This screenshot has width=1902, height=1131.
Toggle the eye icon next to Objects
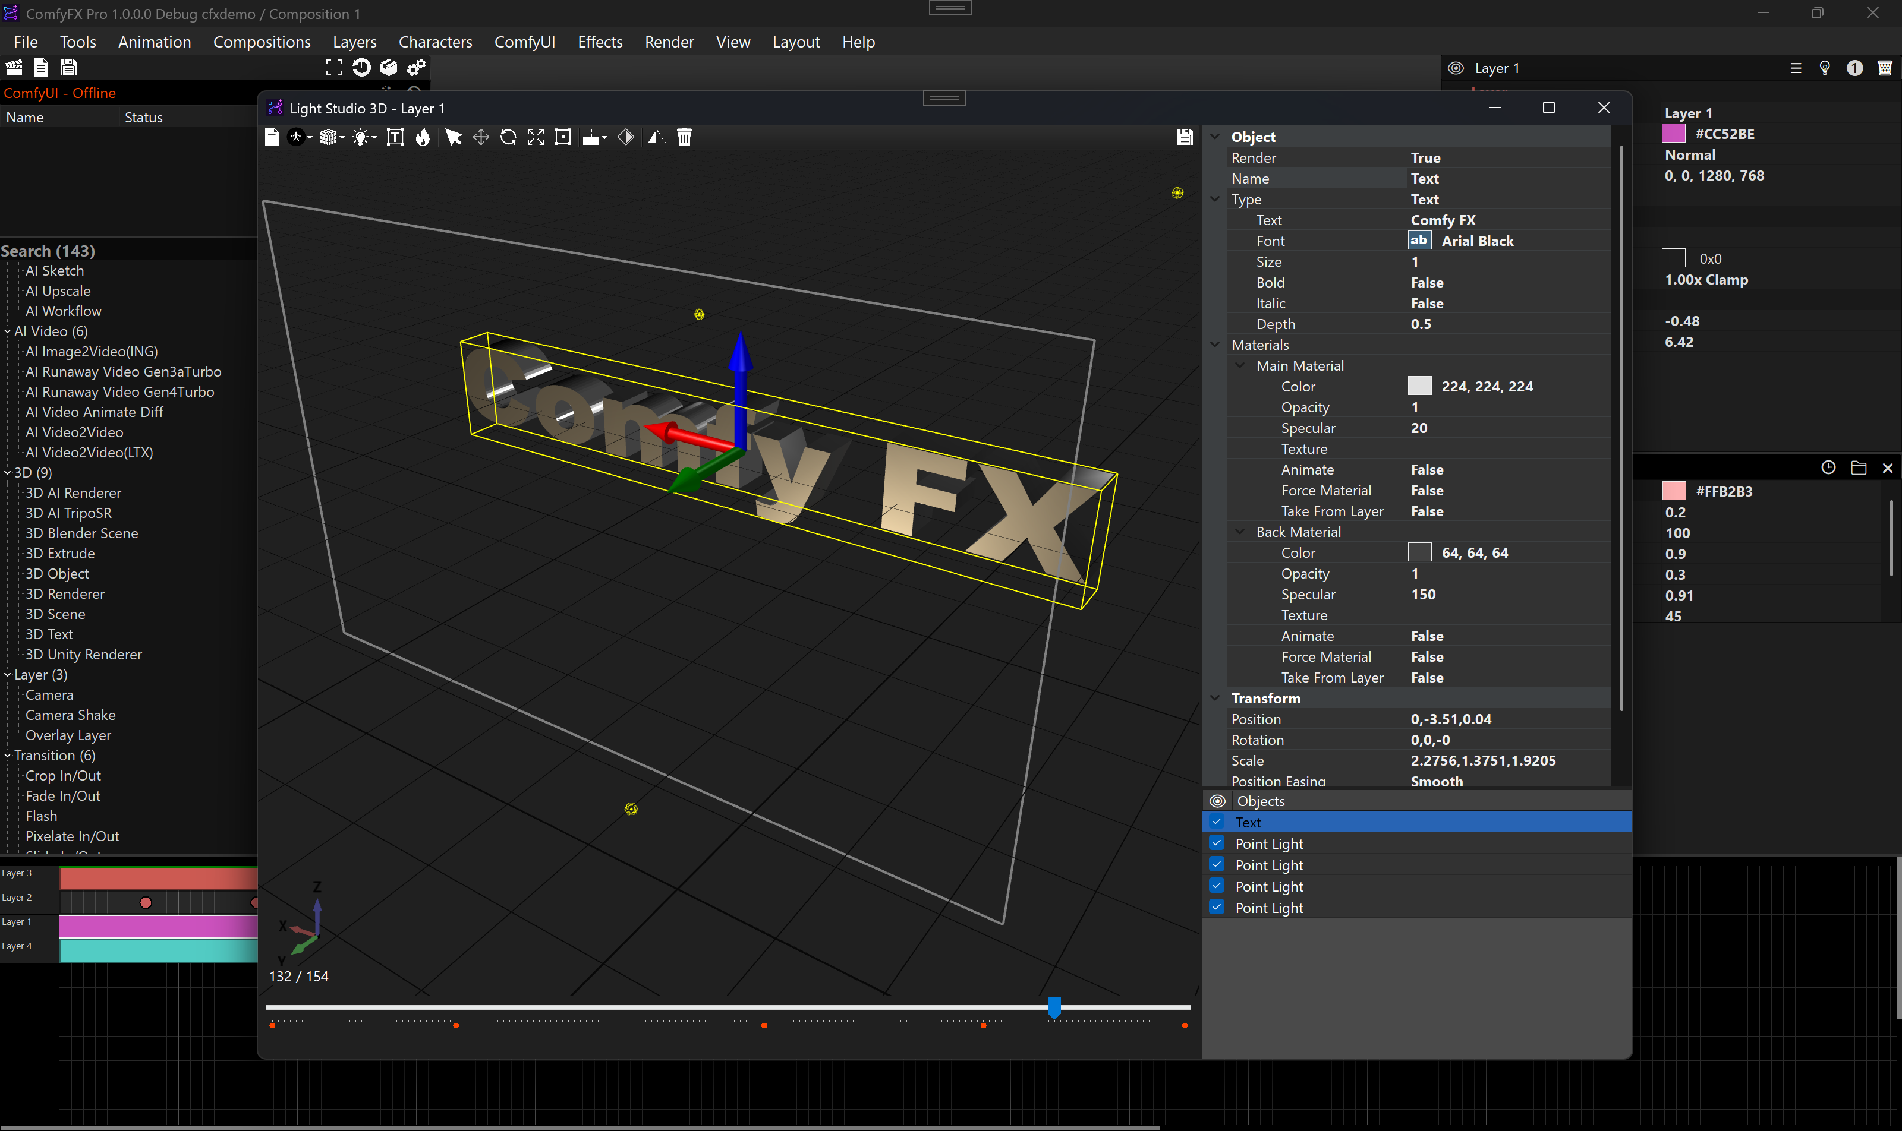pos(1217,801)
